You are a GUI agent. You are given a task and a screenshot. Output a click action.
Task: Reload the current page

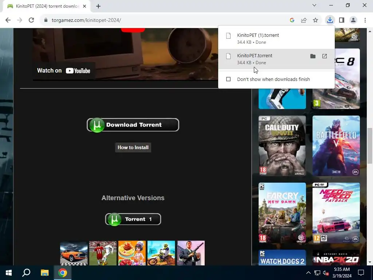pos(31,20)
